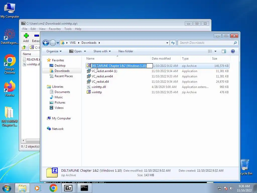The height and width of the screenshot is (193, 257).
Task: Click the Extract icon in 7-Zip
Action: click(x=37, y=36)
